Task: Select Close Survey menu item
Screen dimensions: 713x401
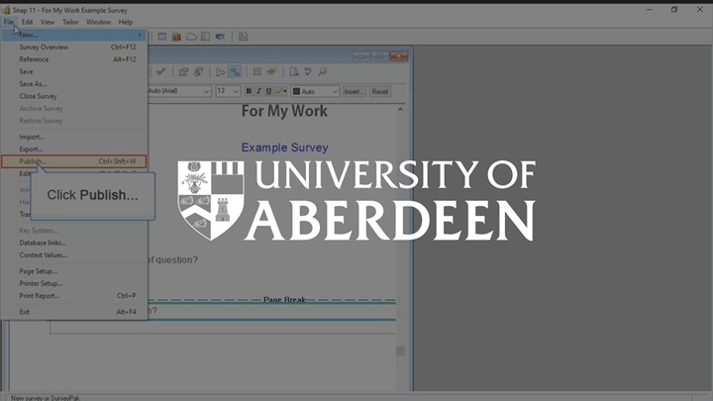Action: pyautogui.click(x=73, y=96)
